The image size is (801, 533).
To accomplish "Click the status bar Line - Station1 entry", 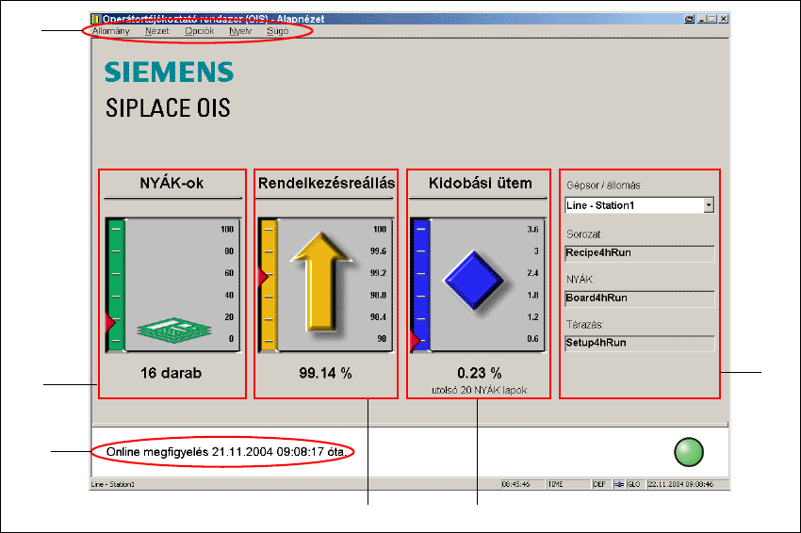I will pos(113,484).
